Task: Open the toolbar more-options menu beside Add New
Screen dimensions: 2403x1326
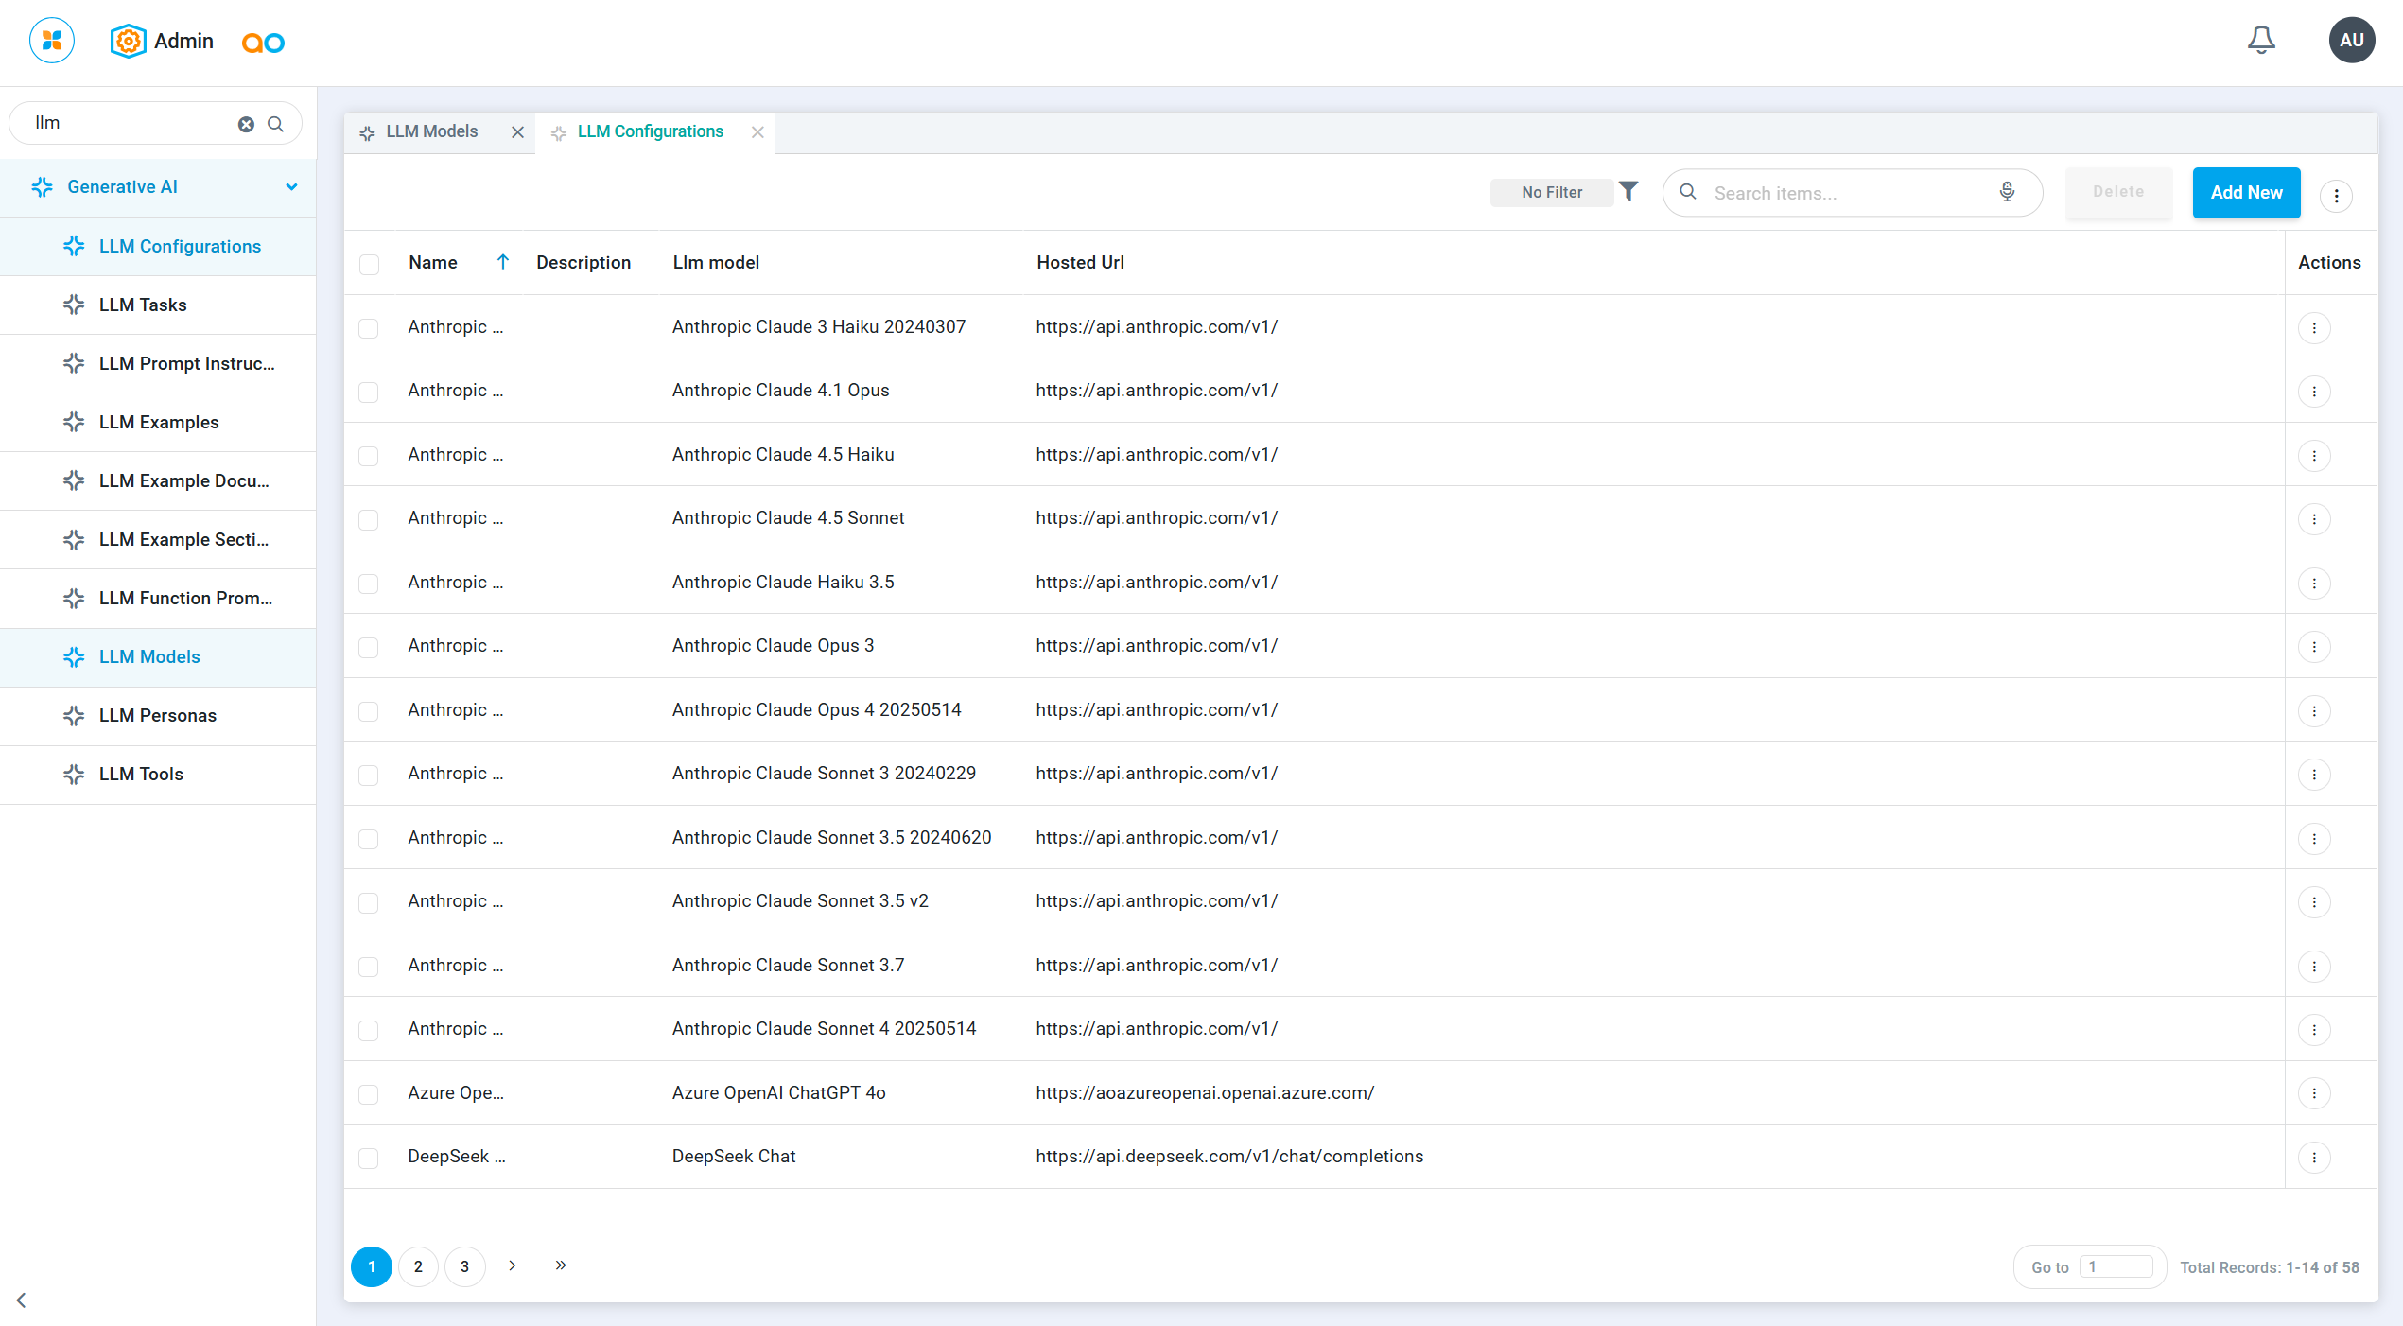Action: [2336, 196]
